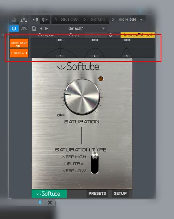Go to next preset arrow
174x219 pixels.
tap(47, 28)
